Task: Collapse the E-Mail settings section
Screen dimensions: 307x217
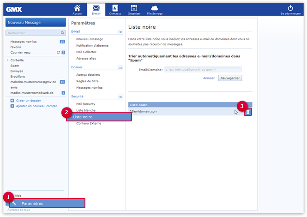Action: point(120,32)
